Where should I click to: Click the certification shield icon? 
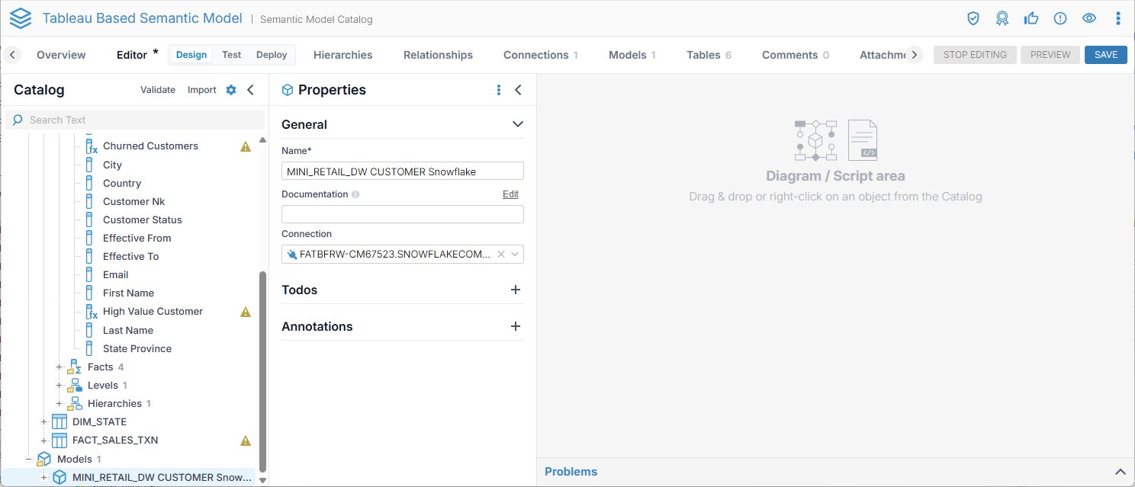pyautogui.click(x=973, y=18)
